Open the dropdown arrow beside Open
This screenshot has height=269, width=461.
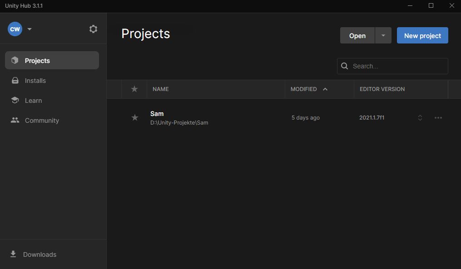(x=382, y=35)
